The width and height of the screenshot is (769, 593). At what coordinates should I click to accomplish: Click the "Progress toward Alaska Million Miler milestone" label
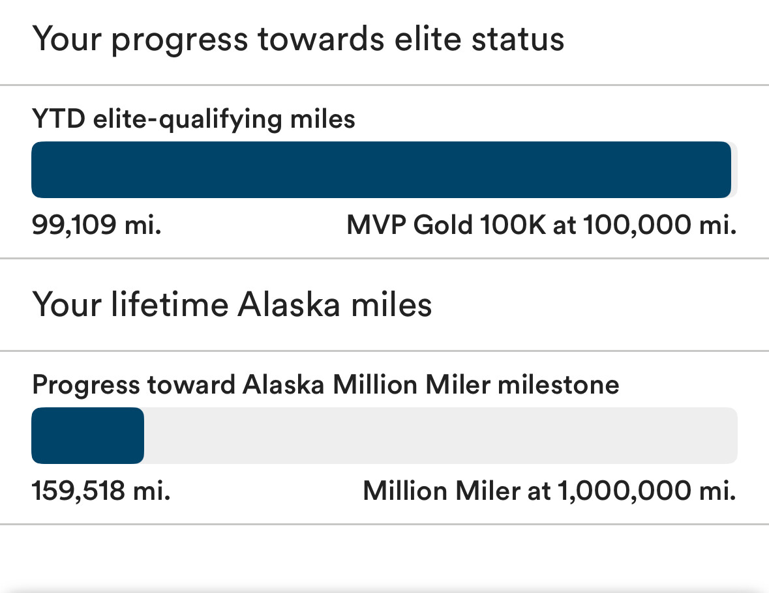325,384
